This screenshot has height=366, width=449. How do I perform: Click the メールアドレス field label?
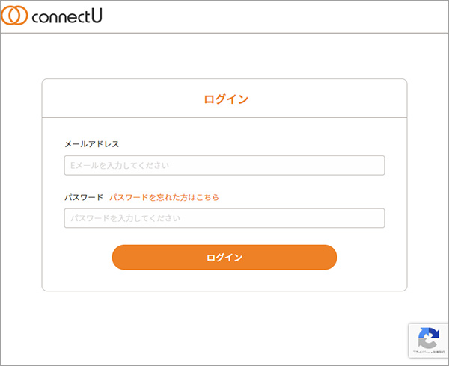tap(92, 143)
